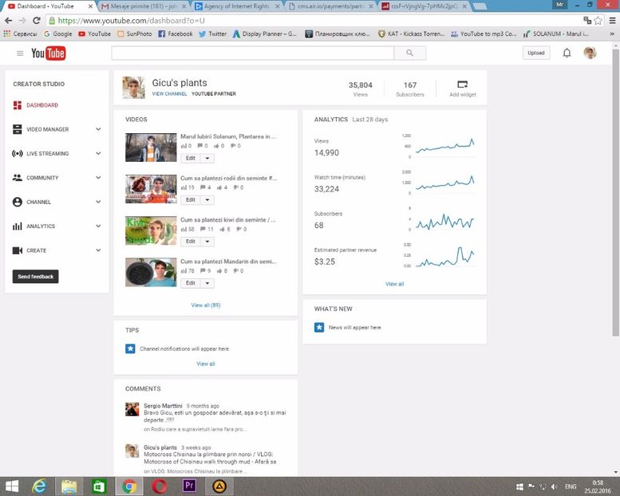Click the Dashboard sidebar icon
The image size is (620, 496).
18,105
